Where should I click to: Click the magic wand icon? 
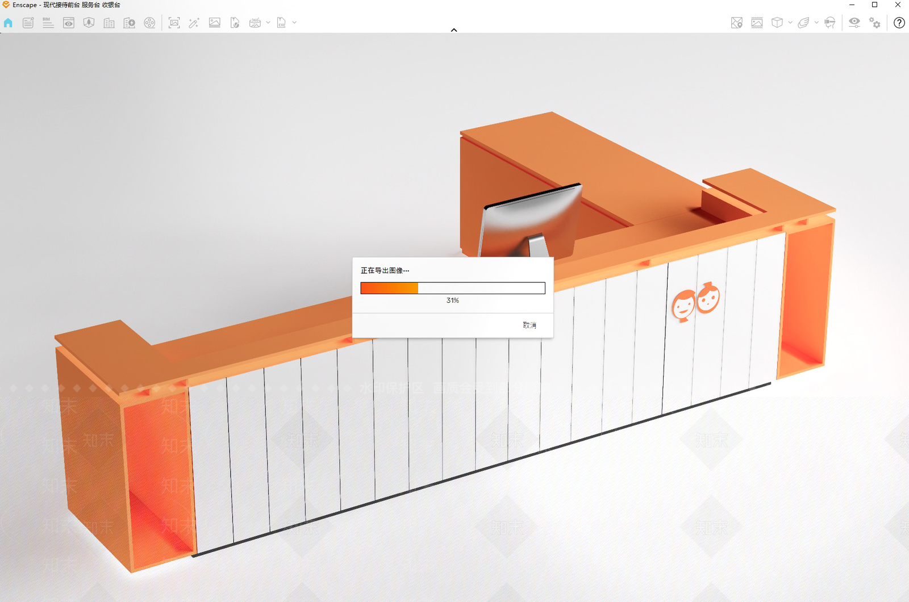[194, 23]
